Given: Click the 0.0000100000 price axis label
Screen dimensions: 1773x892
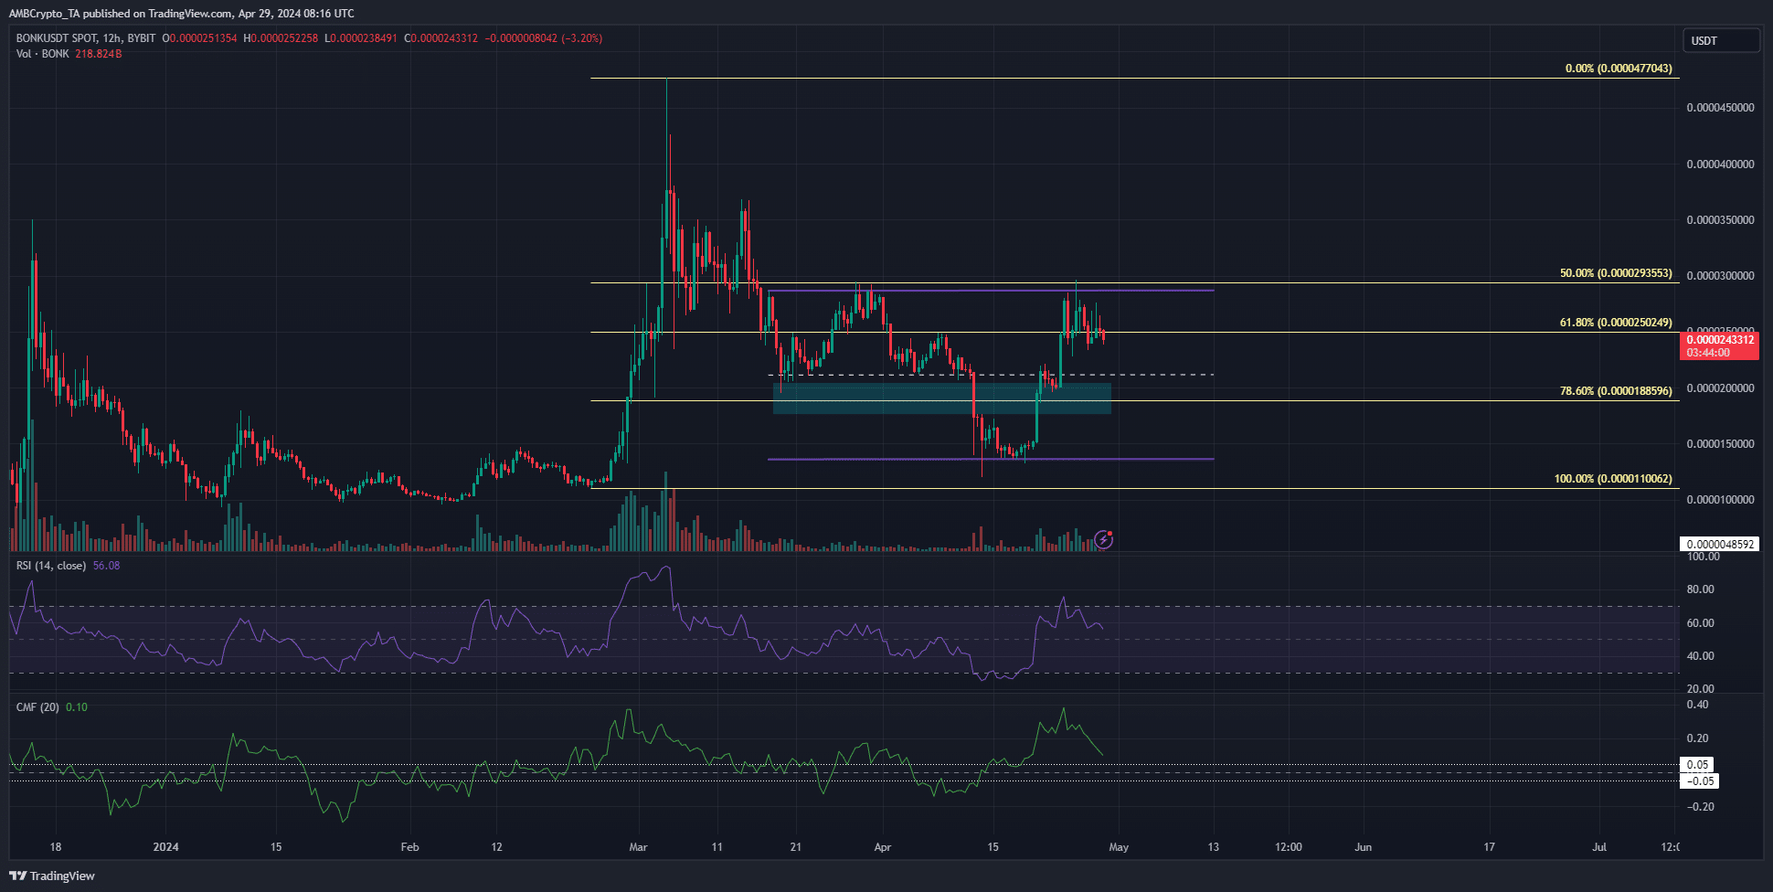Looking at the screenshot, I should coord(1720,500).
